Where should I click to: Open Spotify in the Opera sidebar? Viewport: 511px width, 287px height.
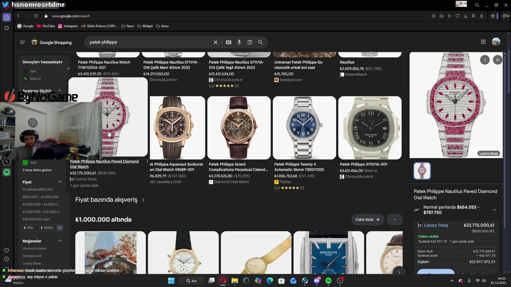point(6,172)
